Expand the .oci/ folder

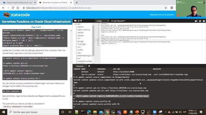click(x=79, y=47)
